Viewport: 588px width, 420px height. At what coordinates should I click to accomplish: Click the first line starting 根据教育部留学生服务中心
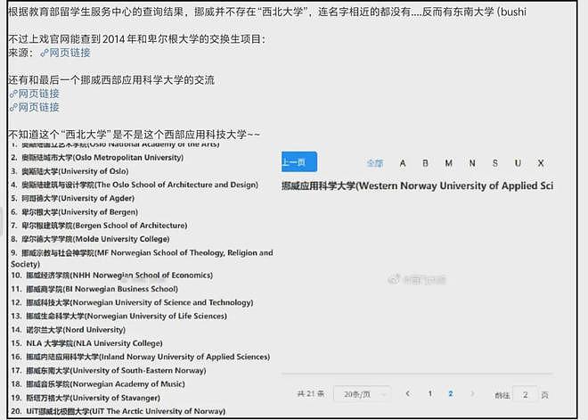[267, 12]
